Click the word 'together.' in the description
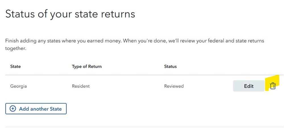This screenshot has width=284, height=128. click(x=16, y=49)
